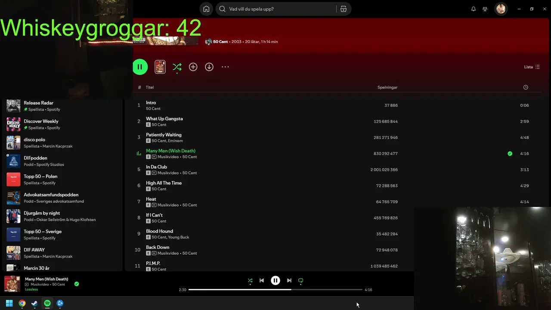
Task: Toggle shuffle for the album header
Action: point(177,67)
